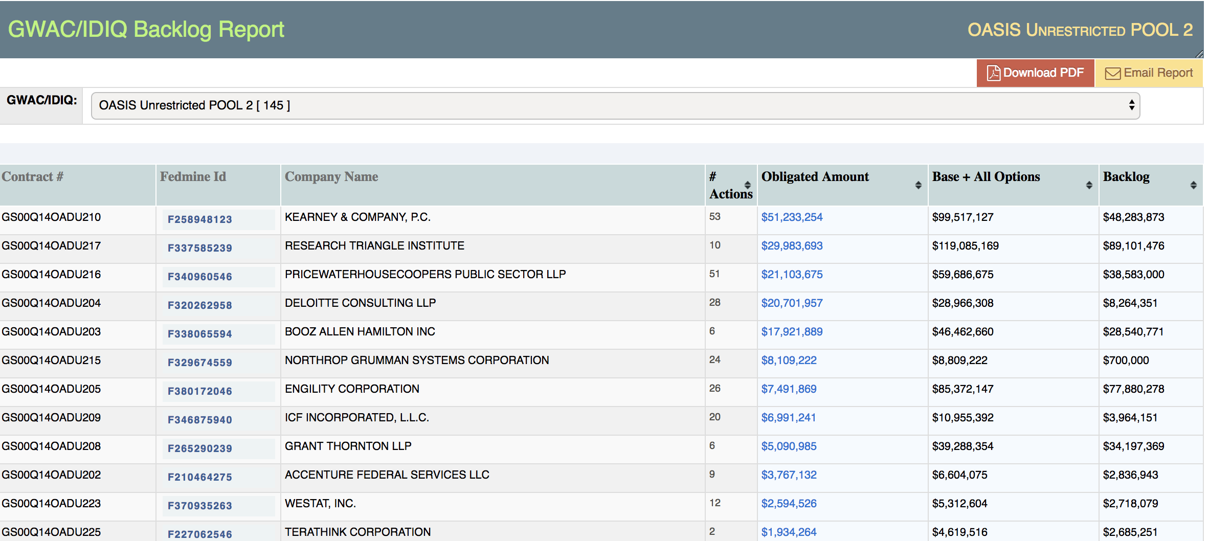The height and width of the screenshot is (541, 1209).
Task: Sort by Backlog column arrows
Action: 1194,185
